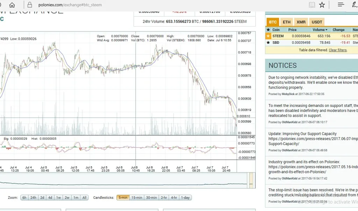Click the Clear filters link
Image resolution: width=358 pixels, height=211 pixels.
pos(338,50)
